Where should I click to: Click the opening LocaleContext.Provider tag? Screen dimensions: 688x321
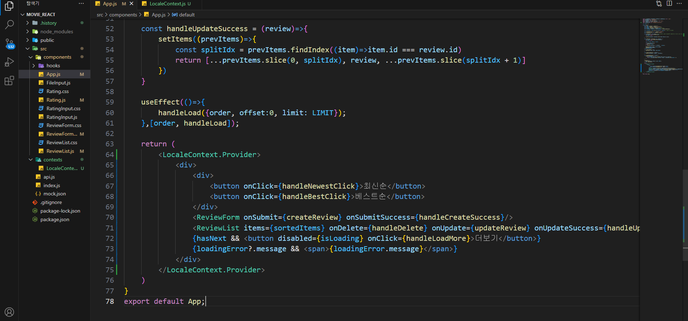point(209,155)
